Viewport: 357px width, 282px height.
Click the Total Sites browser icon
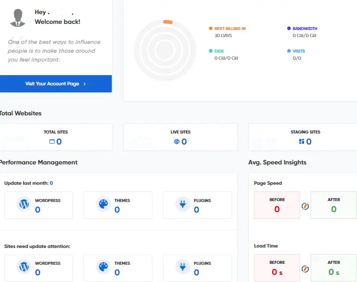tap(53, 141)
